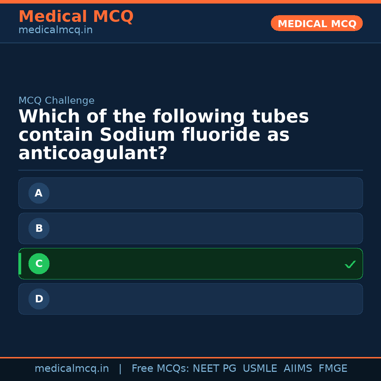The image size is (381, 381).
Task: Choose the empty answer row D
Action: click(205, 299)
